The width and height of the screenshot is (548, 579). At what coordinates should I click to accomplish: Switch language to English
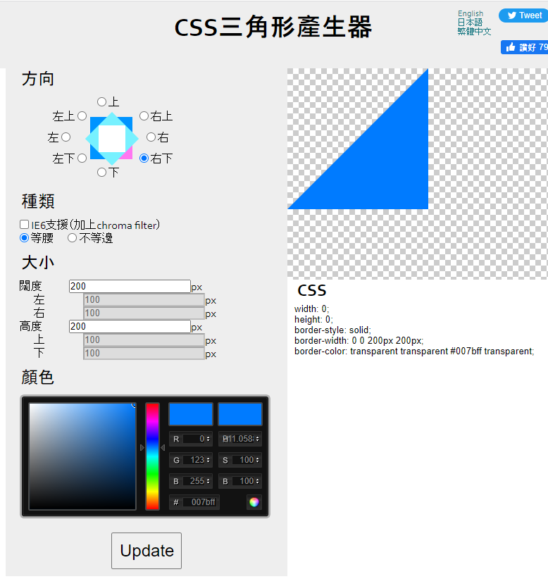point(471,13)
